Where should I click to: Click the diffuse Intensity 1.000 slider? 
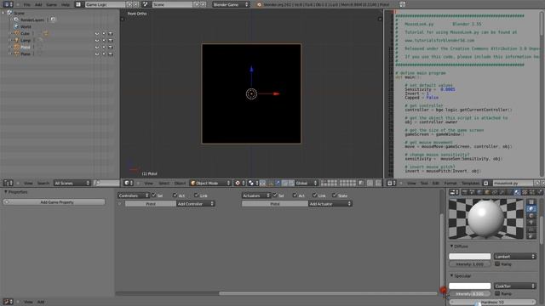pyautogui.click(x=469, y=264)
